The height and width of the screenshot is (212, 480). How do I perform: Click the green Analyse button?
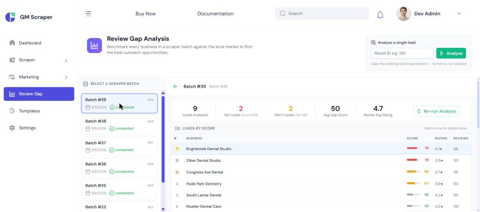click(x=451, y=53)
